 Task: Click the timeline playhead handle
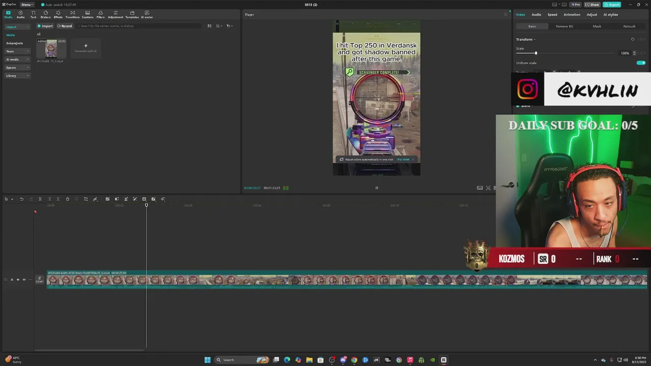pyautogui.click(x=146, y=204)
